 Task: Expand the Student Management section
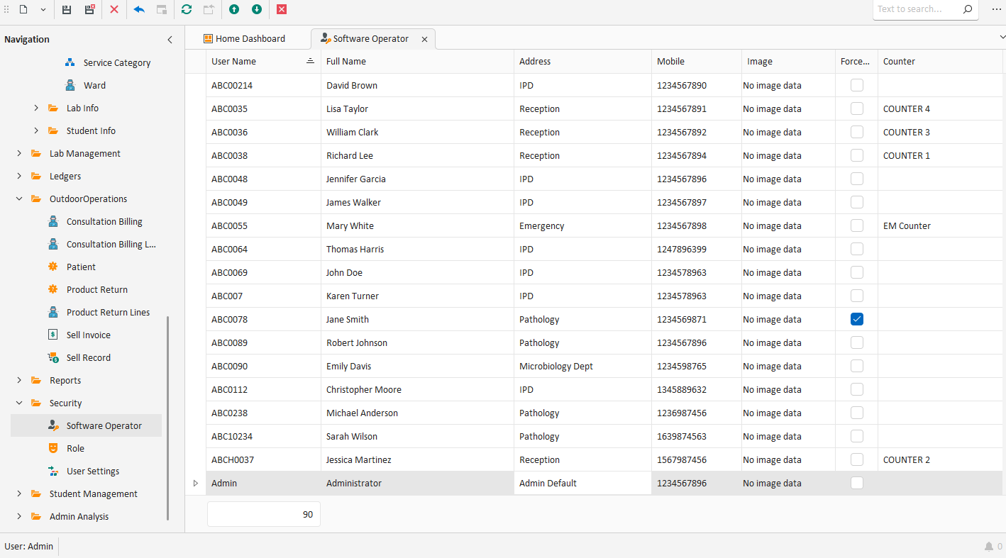[x=18, y=493]
